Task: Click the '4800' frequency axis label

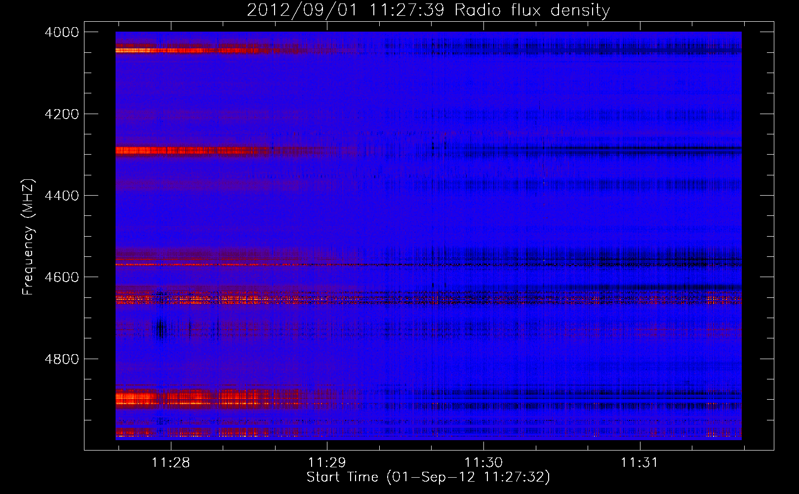Action: point(62,359)
